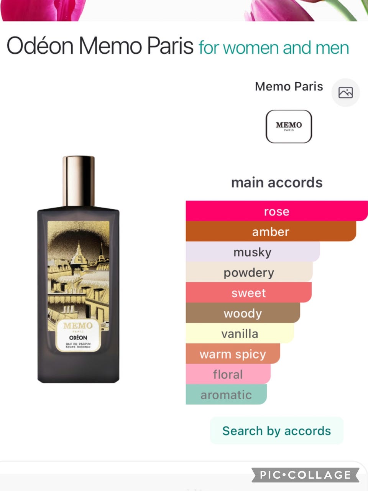Viewport: 368px width, 491px height.
Task: Select the vanilla accord bar
Action: pyautogui.click(x=240, y=333)
